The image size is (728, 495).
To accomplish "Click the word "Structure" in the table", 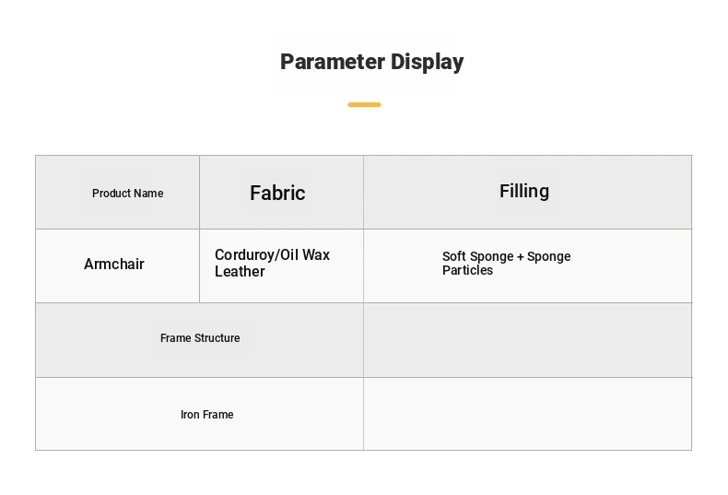I will coord(217,338).
